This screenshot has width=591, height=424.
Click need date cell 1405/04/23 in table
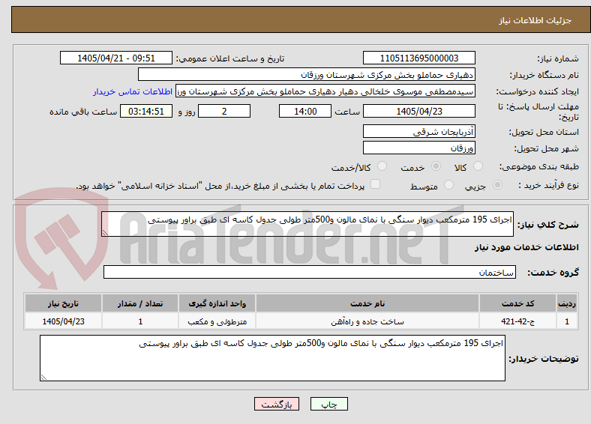(x=63, y=321)
